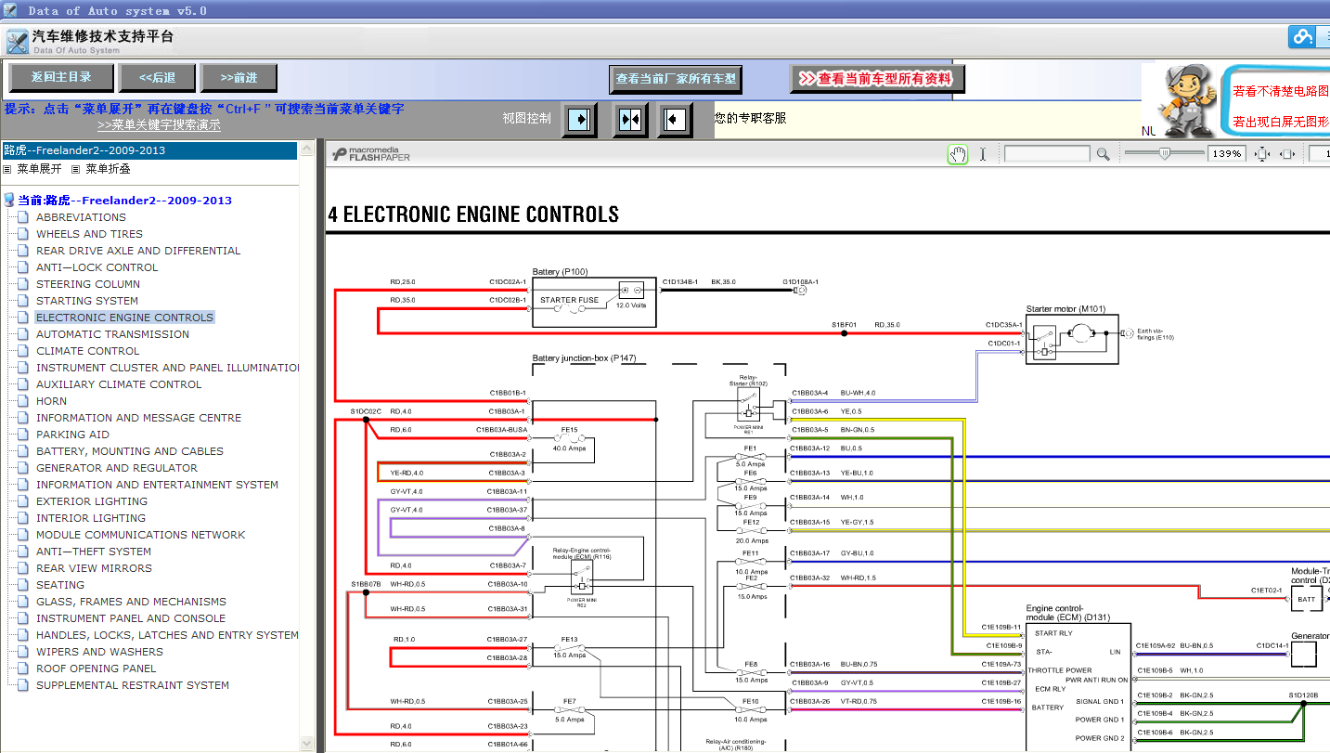Open ANTI—LOCK CONTROL section
This screenshot has width=1330, height=753.
97,267
